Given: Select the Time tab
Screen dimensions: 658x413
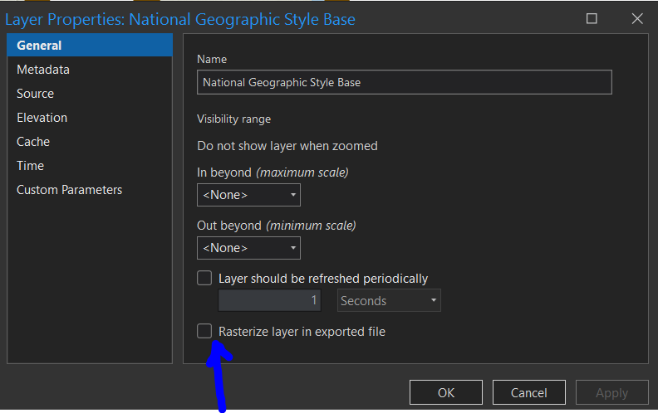Looking at the screenshot, I should (x=30, y=166).
